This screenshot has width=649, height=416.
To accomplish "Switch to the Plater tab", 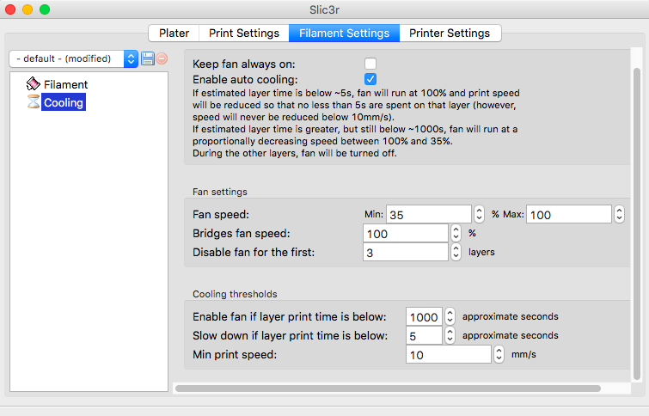I will 174,34.
